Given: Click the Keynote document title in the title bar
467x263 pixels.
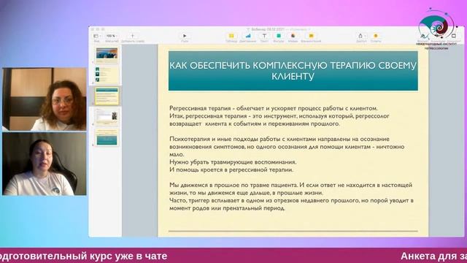Looking at the screenshot, I should pos(278,29).
